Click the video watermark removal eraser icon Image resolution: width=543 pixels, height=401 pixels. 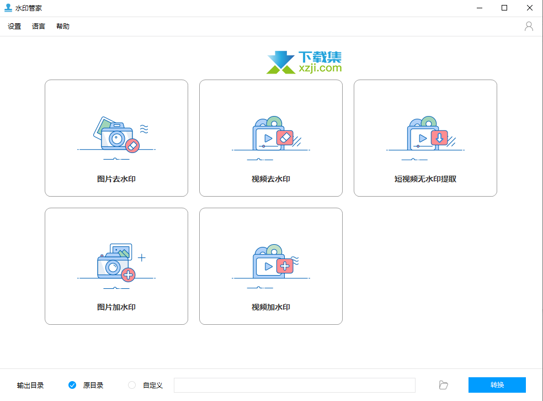[285, 137]
